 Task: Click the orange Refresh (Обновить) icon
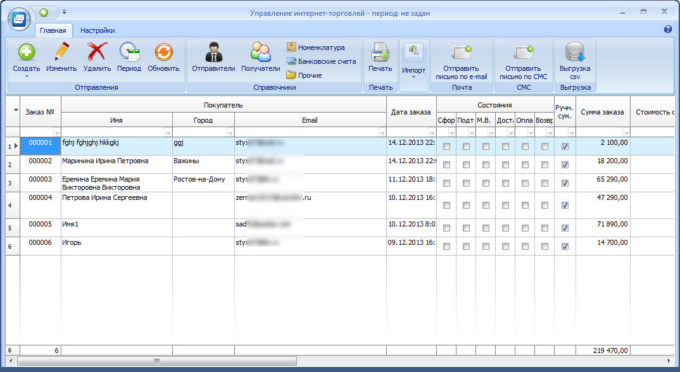click(163, 53)
